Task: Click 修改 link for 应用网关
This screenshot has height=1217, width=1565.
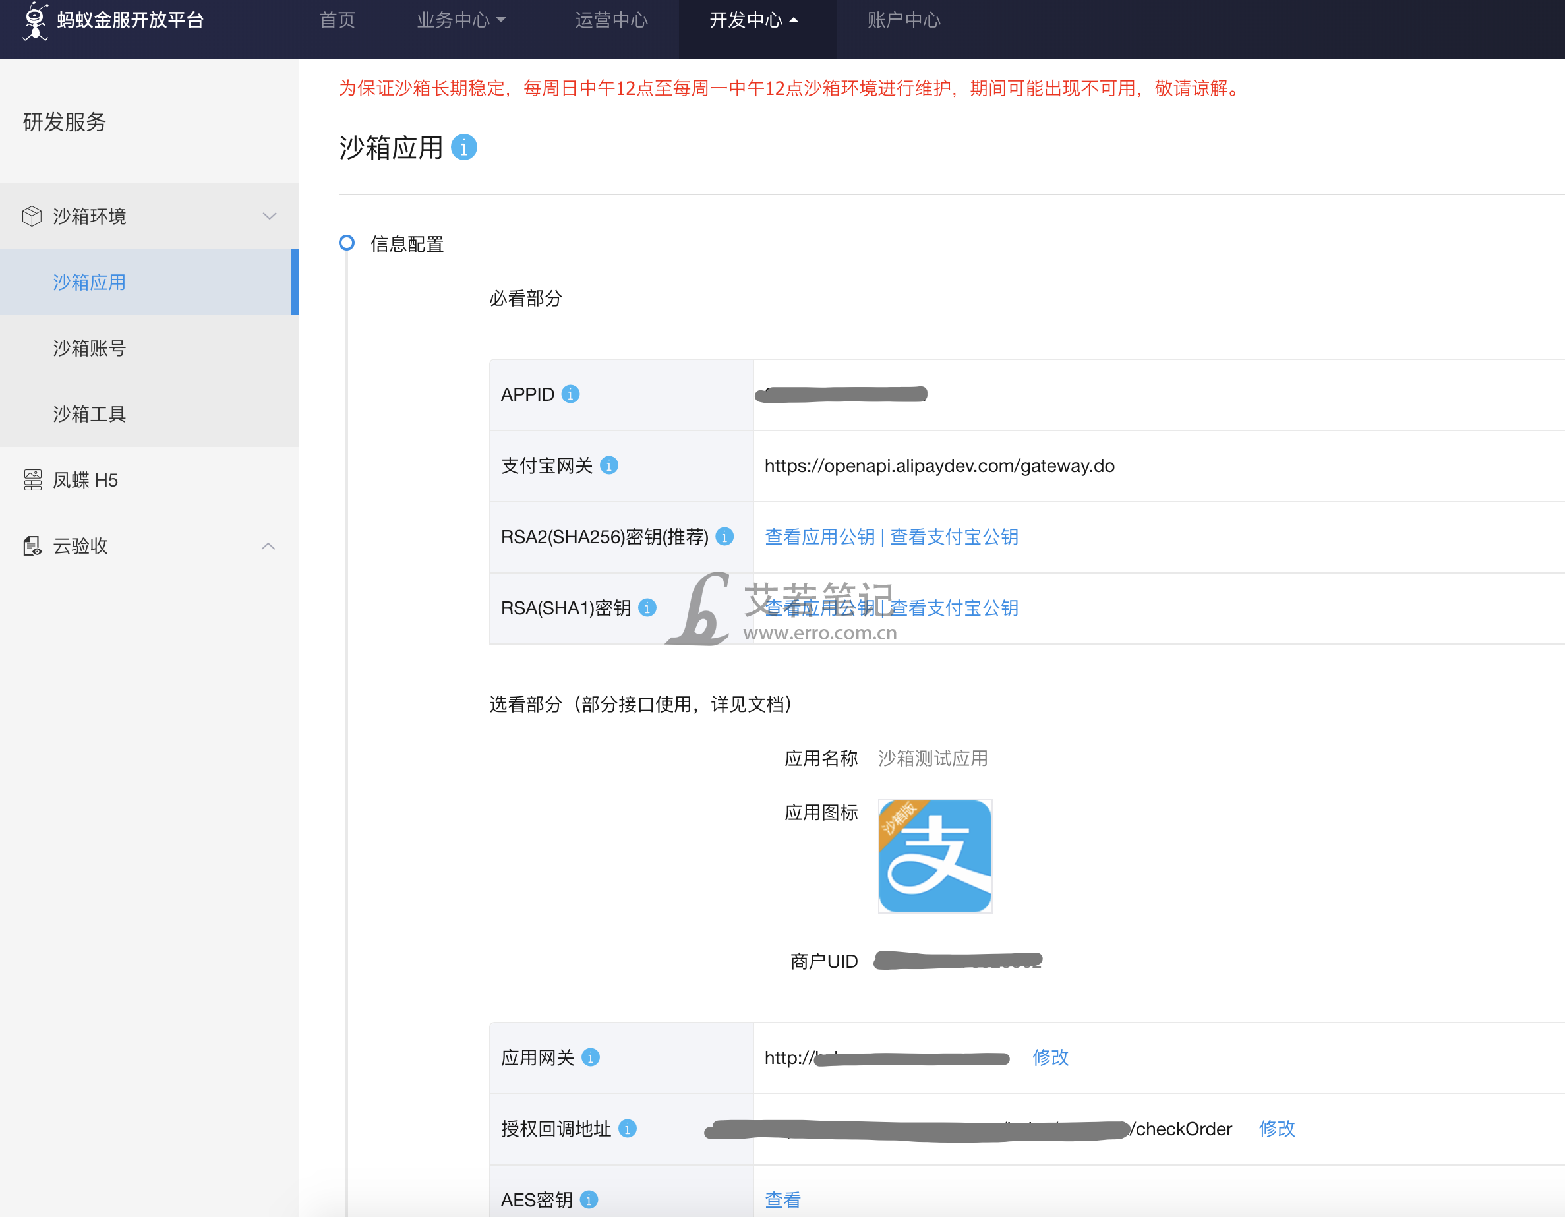Action: tap(1051, 1057)
